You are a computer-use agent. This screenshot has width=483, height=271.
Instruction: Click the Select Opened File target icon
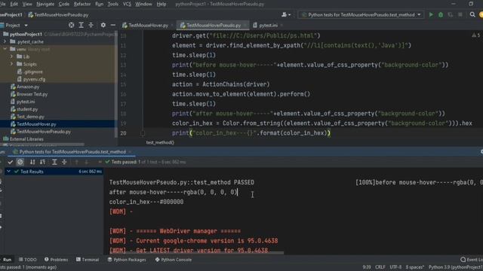coord(71,25)
